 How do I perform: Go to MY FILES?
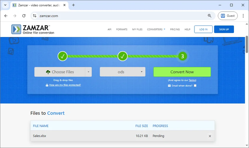point(137,29)
